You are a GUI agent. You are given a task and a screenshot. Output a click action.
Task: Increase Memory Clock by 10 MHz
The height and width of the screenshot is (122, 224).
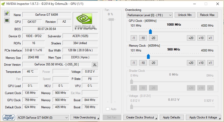tap(201, 63)
